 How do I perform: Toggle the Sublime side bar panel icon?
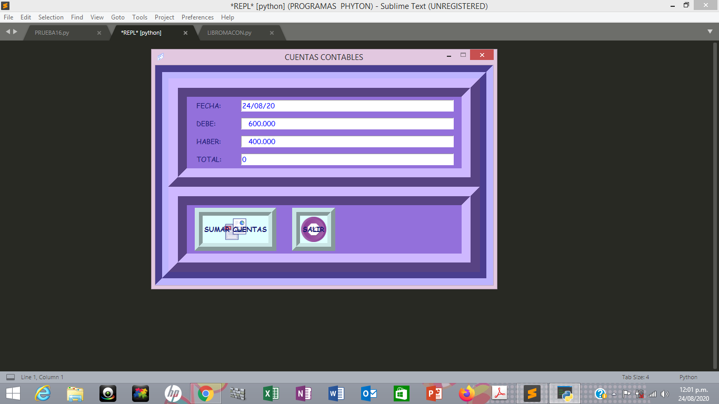10,377
